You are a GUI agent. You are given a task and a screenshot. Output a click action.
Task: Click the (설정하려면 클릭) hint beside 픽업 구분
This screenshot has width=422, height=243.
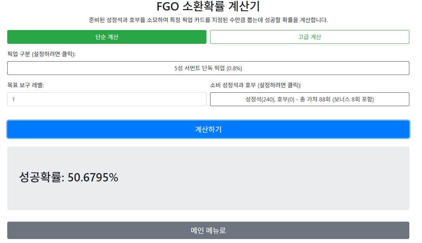[54, 54]
